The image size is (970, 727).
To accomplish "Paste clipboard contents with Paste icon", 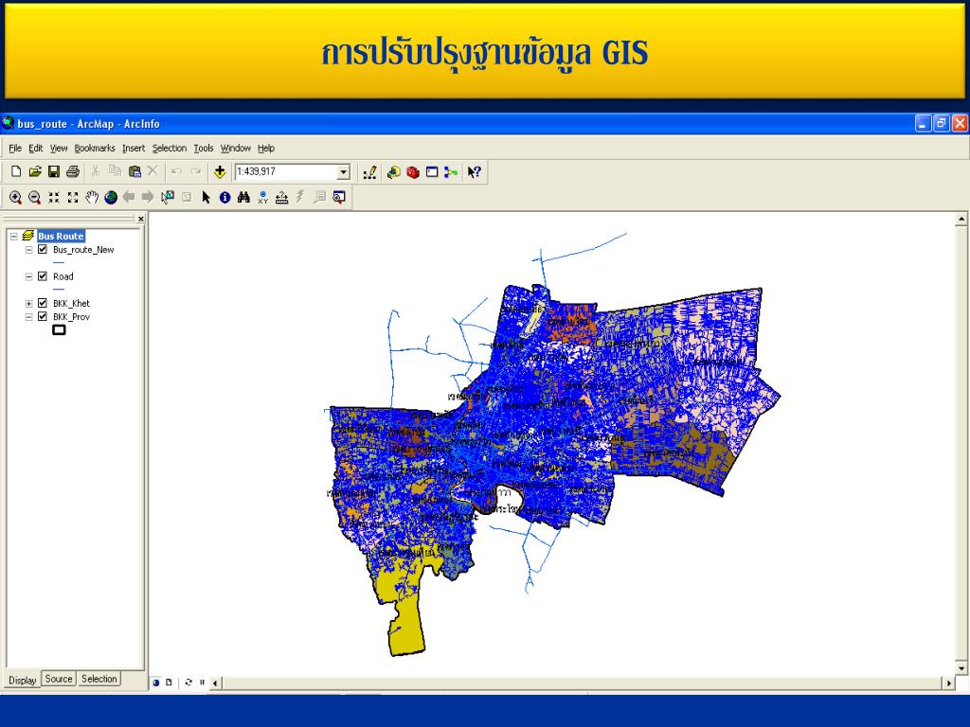I will 135,172.
